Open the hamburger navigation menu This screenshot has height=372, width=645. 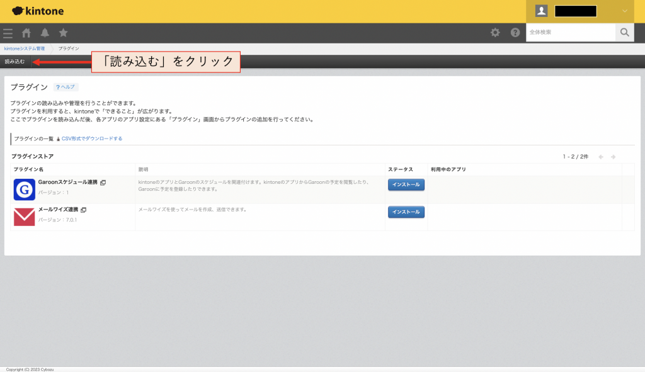coord(8,33)
